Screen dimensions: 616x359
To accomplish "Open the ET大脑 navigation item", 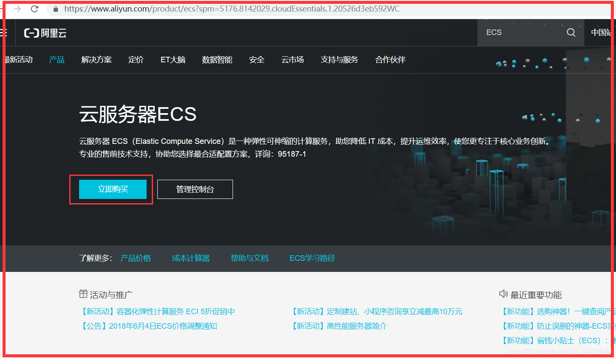I will coord(173,60).
